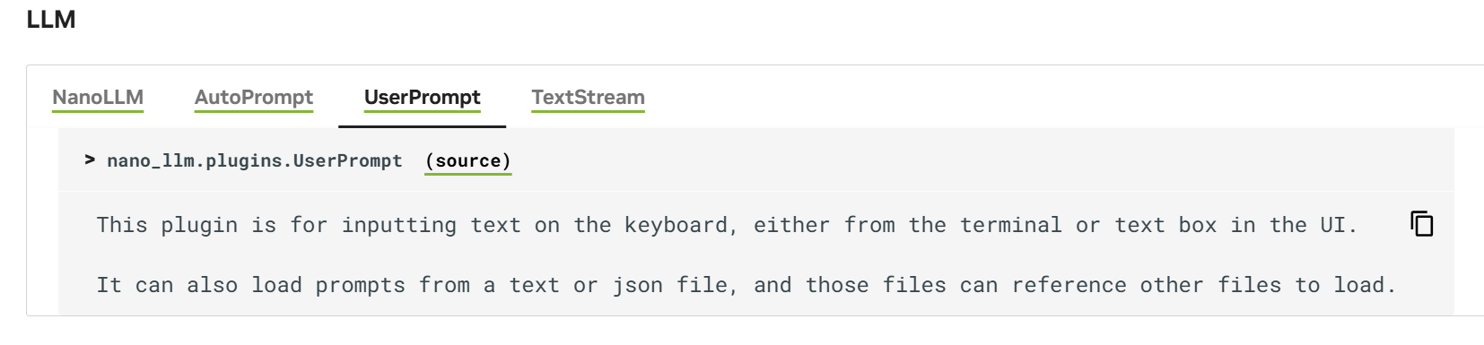Image resolution: width=1484 pixels, height=345 pixels.
Task: Click the line starting 'It can also load'
Action: pyautogui.click(x=746, y=285)
